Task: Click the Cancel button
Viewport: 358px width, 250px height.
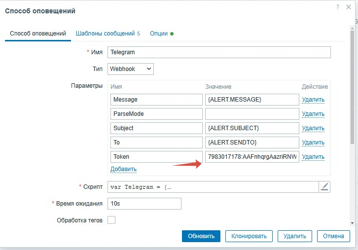Action: tap(333, 236)
